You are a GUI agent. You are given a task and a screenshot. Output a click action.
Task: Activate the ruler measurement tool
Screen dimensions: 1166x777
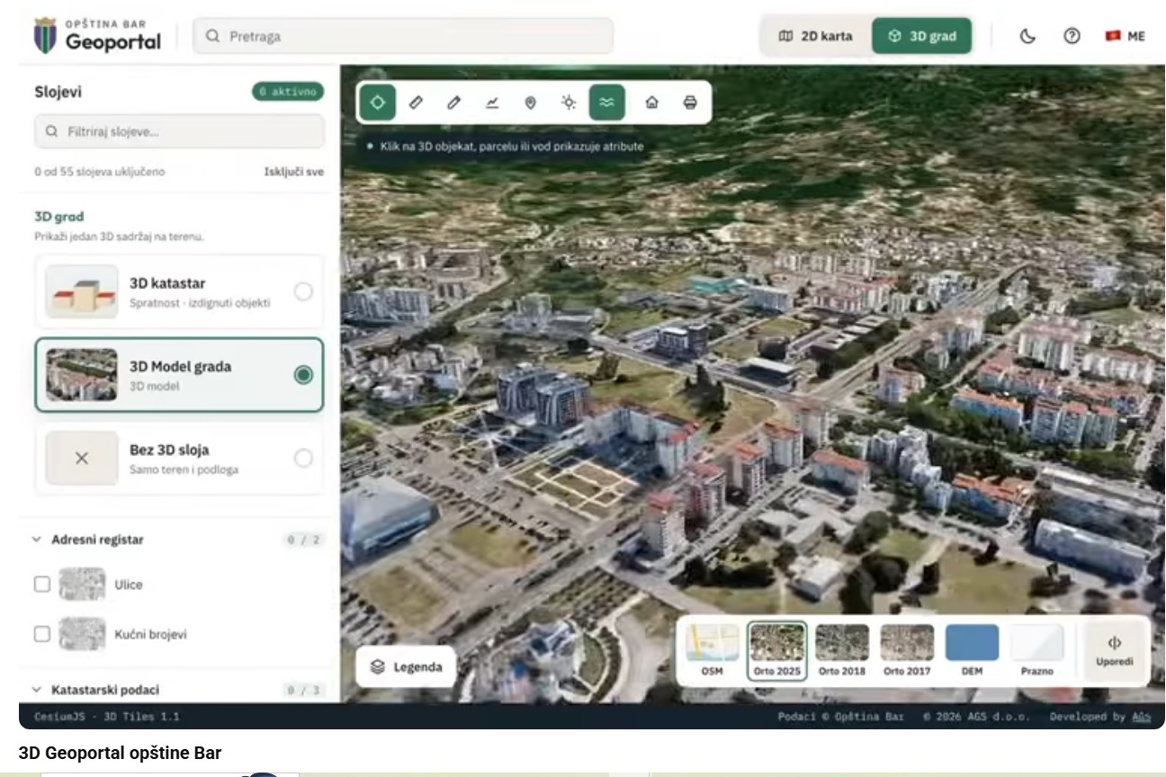pos(416,103)
